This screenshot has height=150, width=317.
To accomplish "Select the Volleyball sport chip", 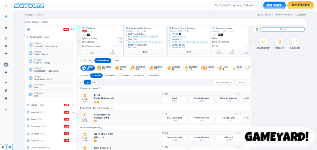I will tap(174, 68).
